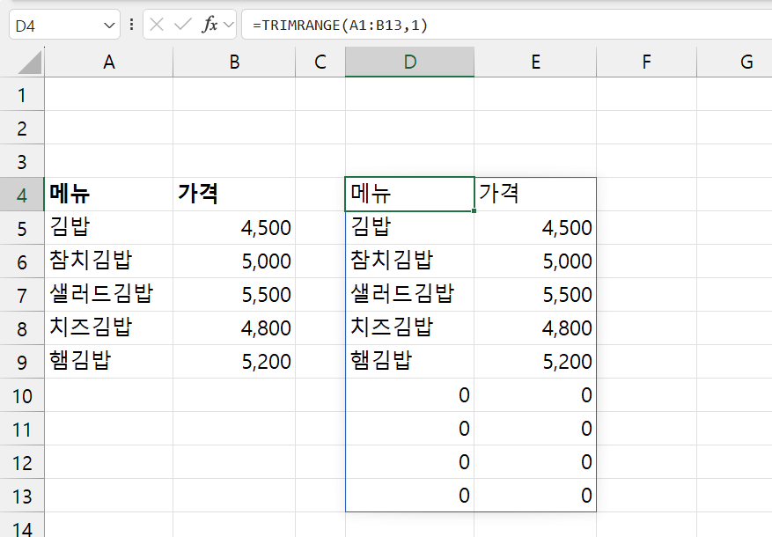The image size is (772, 537).
Task: Select column A header
Action: pyautogui.click(x=109, y=62)
